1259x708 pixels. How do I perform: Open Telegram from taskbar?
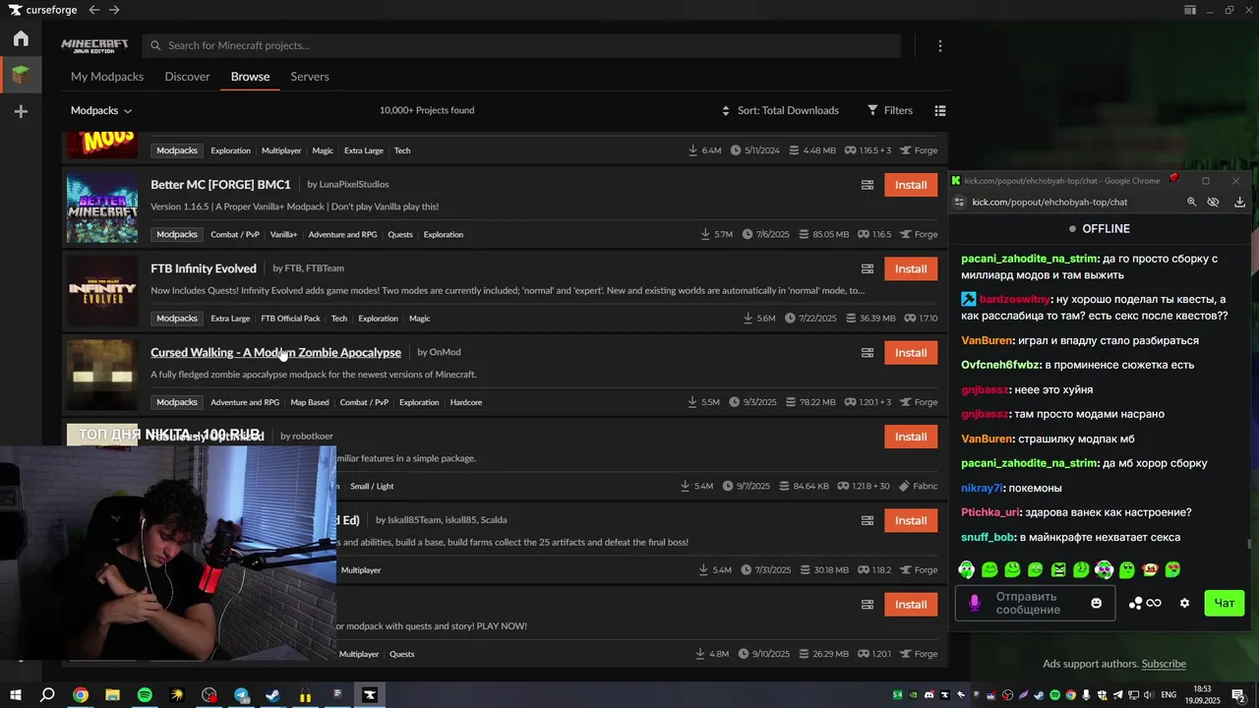241,695
